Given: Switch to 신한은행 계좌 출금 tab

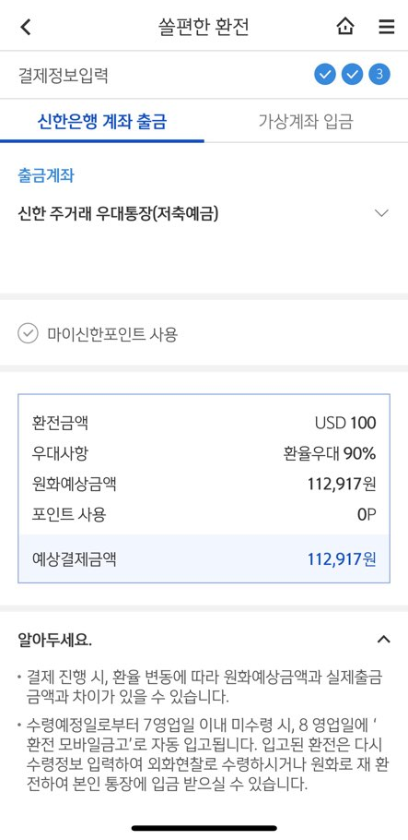Looking at the screenshot, I should (102, 122).
